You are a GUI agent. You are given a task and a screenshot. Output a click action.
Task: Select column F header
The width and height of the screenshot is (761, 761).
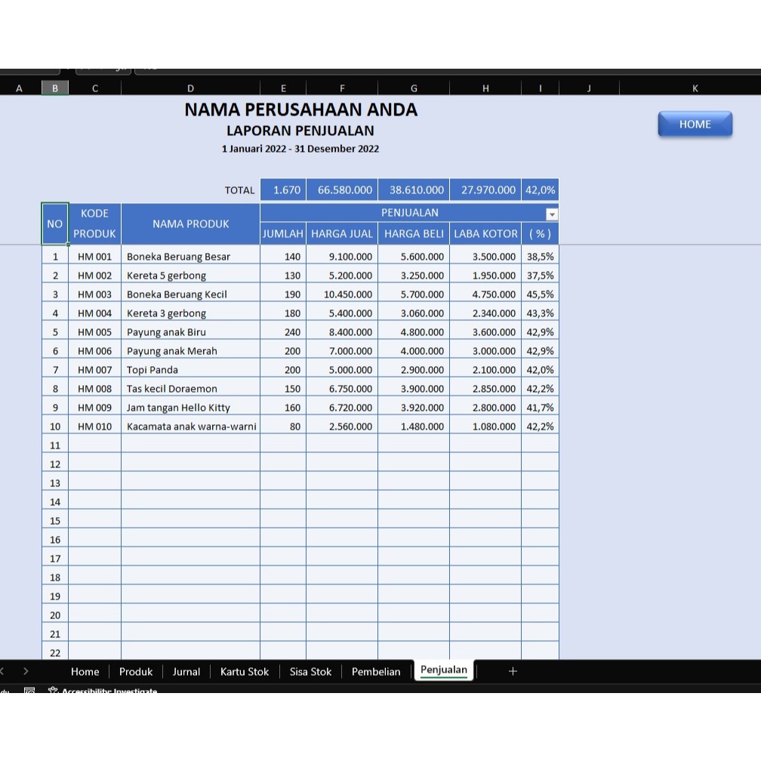click(342, 88)
